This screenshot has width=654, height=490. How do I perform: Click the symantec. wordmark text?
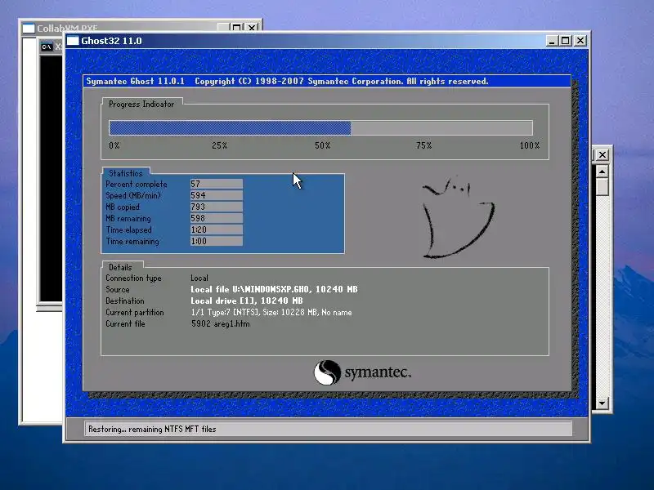[378, 372]
